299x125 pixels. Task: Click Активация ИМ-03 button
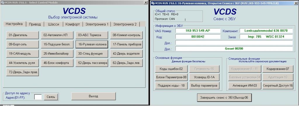245,85
